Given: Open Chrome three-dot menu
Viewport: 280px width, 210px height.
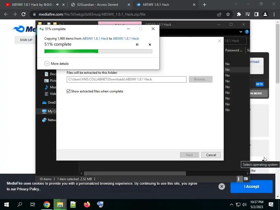Looking at the screenshot, I should pyautogui.click(x=274, y=14).
